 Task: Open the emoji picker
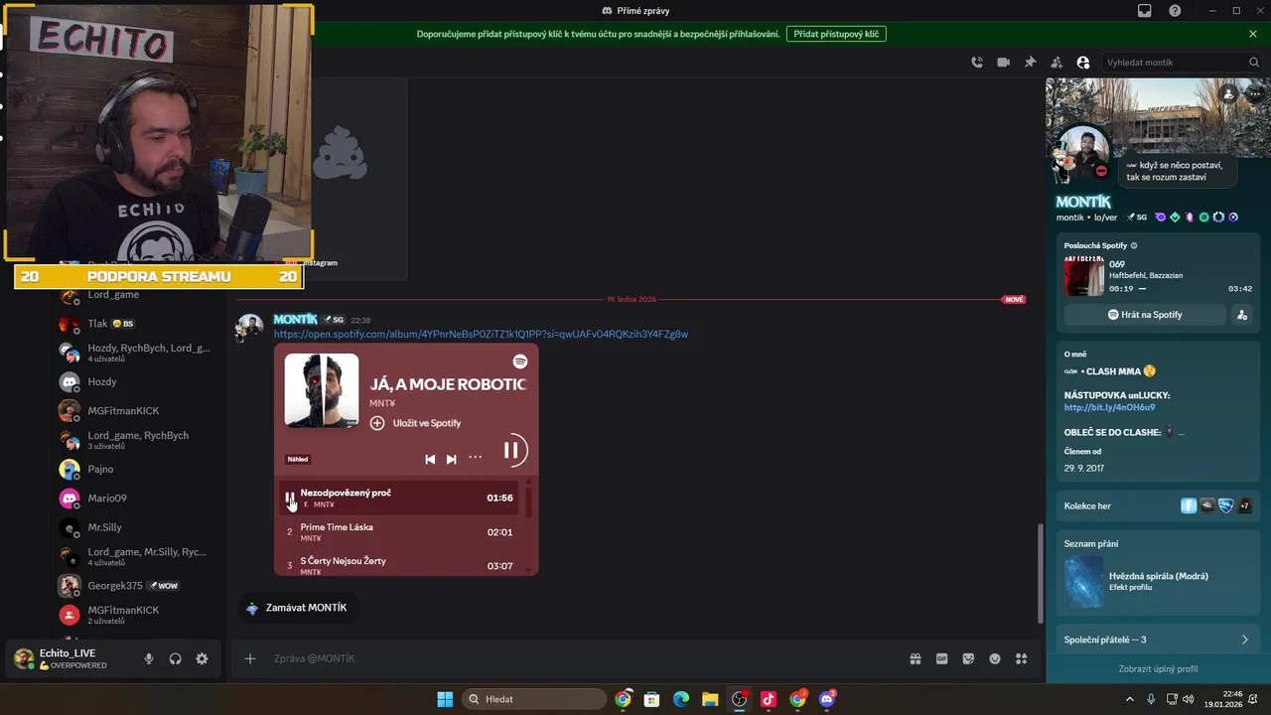pos(995,658)
